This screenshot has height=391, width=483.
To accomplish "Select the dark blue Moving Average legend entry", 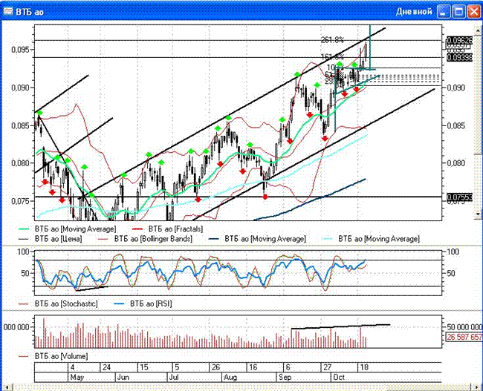I will coord(257,239).
